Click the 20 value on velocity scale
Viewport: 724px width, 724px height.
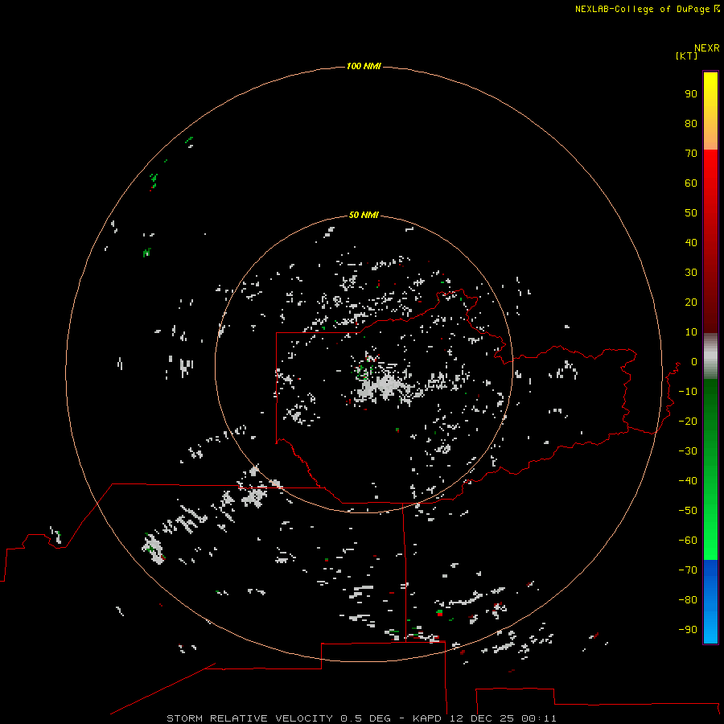691,302
